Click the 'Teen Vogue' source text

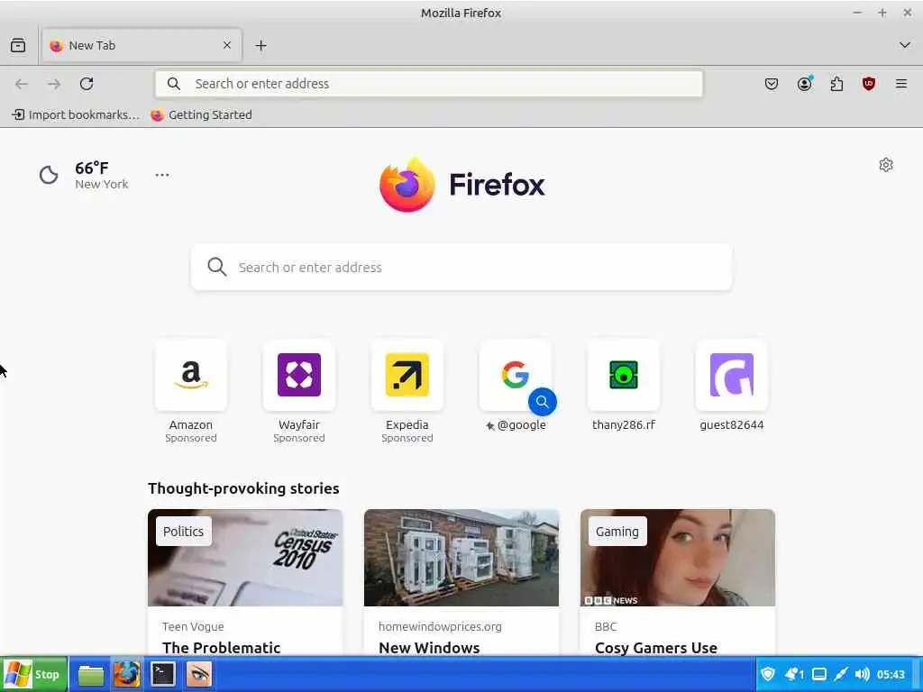tap(193, 627)
